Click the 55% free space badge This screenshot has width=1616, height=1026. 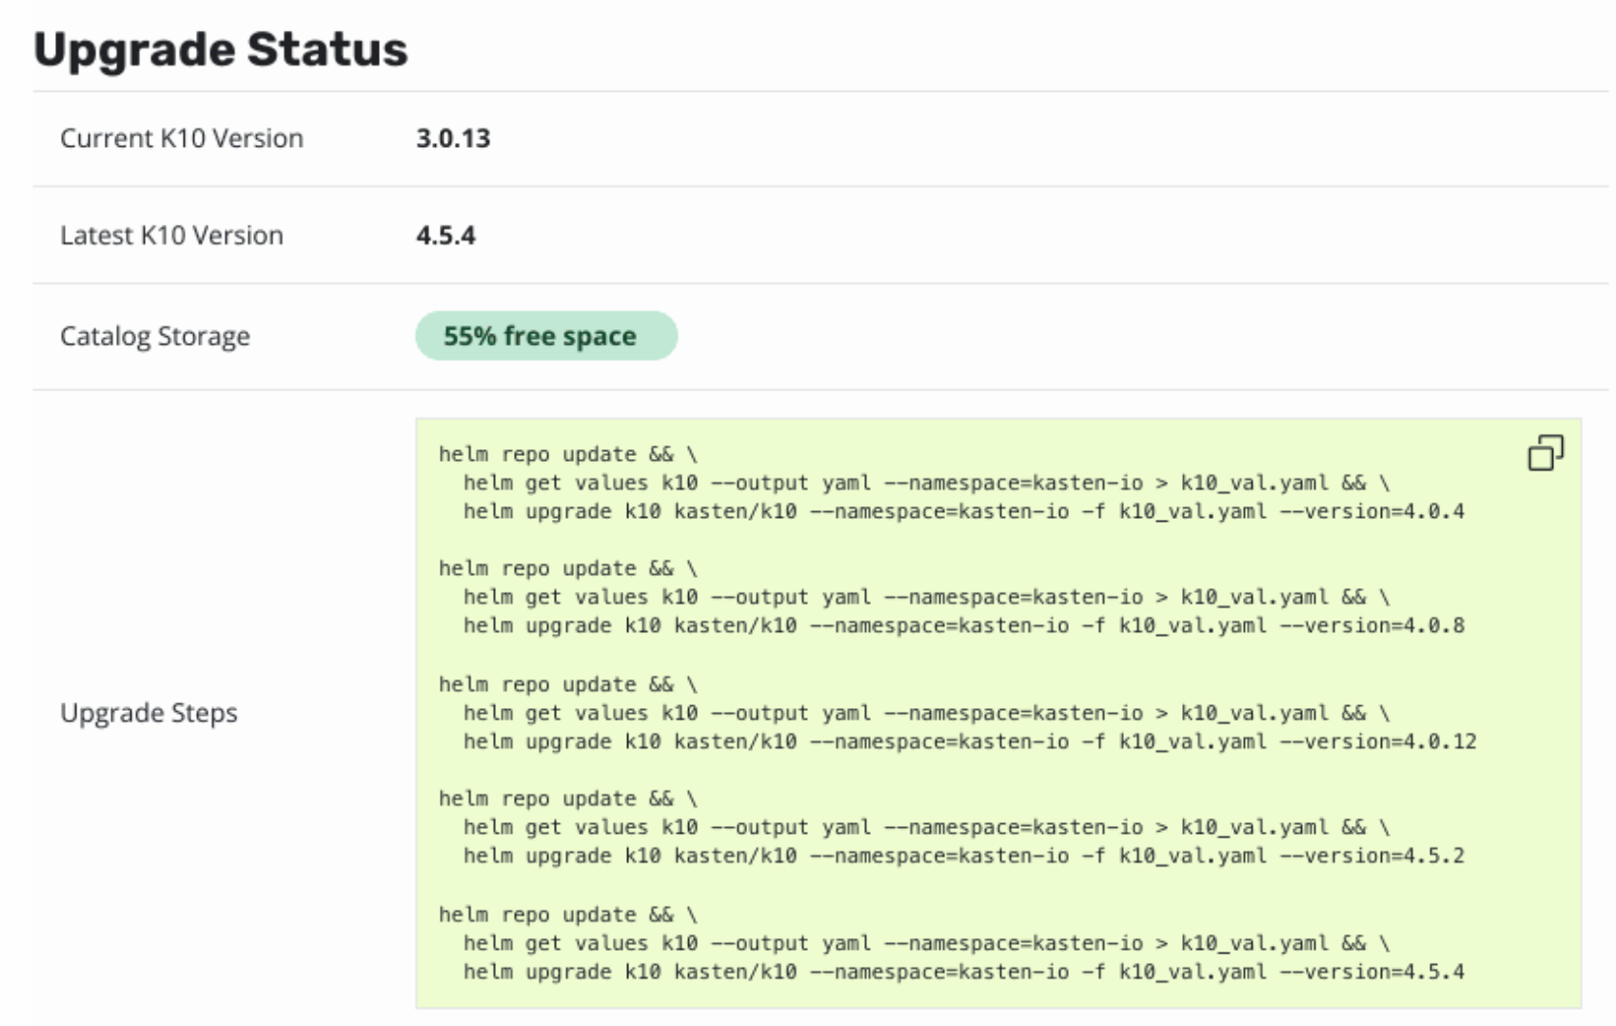546,336
